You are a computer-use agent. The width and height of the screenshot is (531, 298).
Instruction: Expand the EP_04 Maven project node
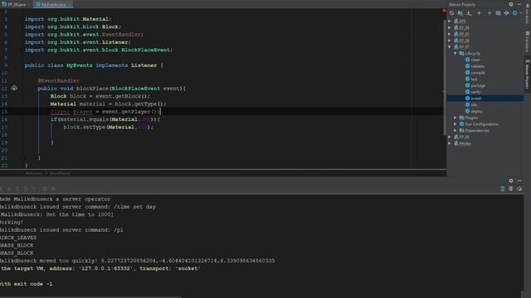(x=450, y=27)
